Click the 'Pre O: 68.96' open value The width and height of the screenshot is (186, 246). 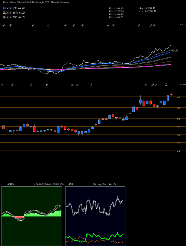point(116,8)
